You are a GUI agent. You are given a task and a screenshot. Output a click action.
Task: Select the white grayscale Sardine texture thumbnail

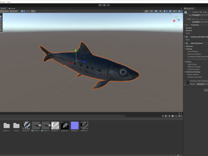click(x=55, y=125)
